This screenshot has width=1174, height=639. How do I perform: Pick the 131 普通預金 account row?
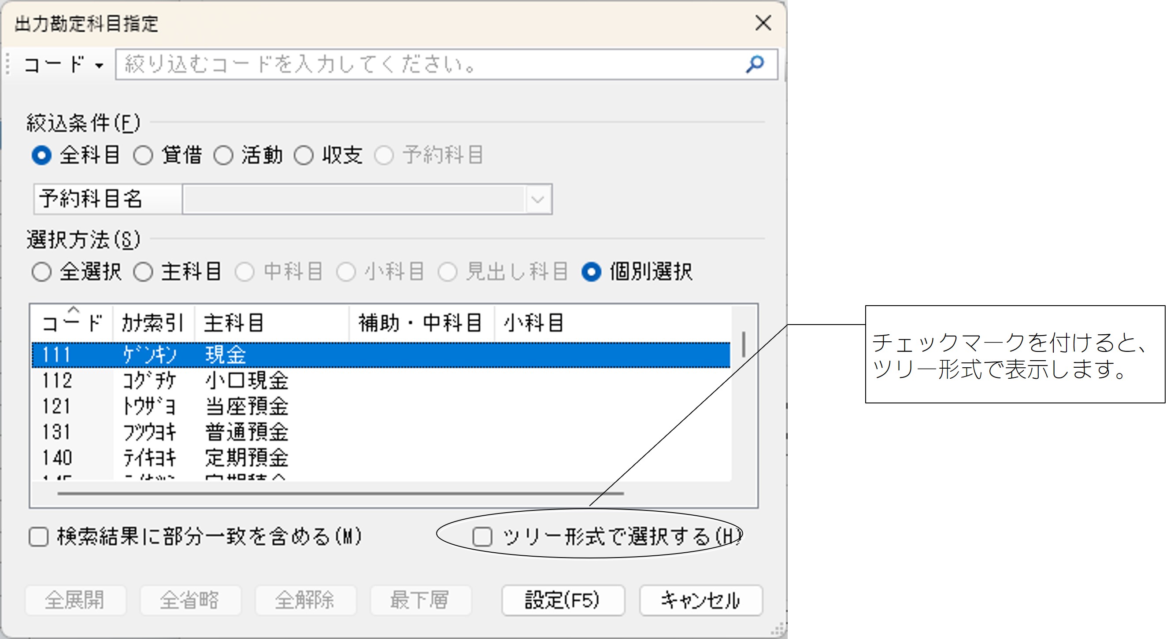click(x=246, y=432)
